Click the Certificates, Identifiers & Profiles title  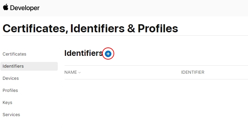(90, 29)
